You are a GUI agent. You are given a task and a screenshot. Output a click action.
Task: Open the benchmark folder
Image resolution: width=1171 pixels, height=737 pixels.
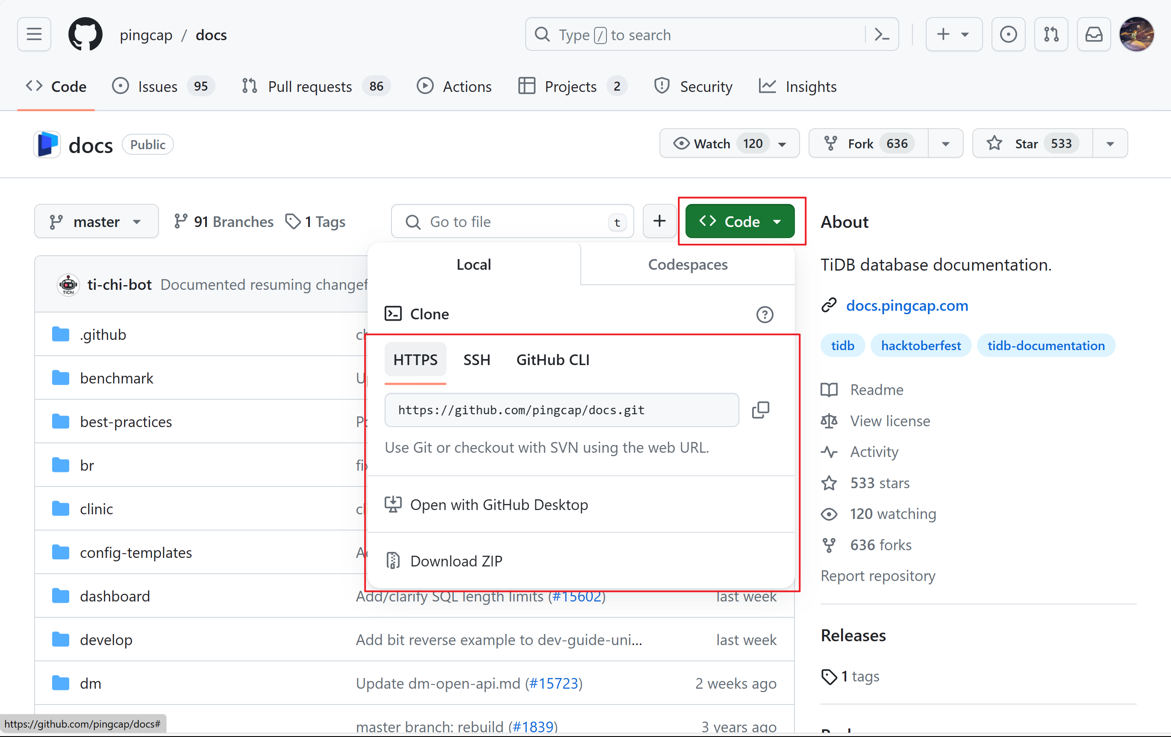pyautogui.click(x=117, y=378)
